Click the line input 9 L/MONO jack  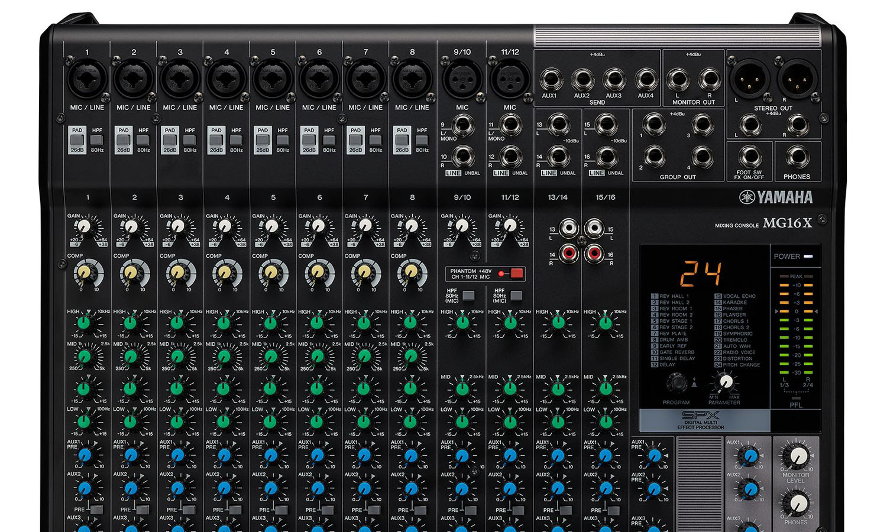[x=463, y=125]
